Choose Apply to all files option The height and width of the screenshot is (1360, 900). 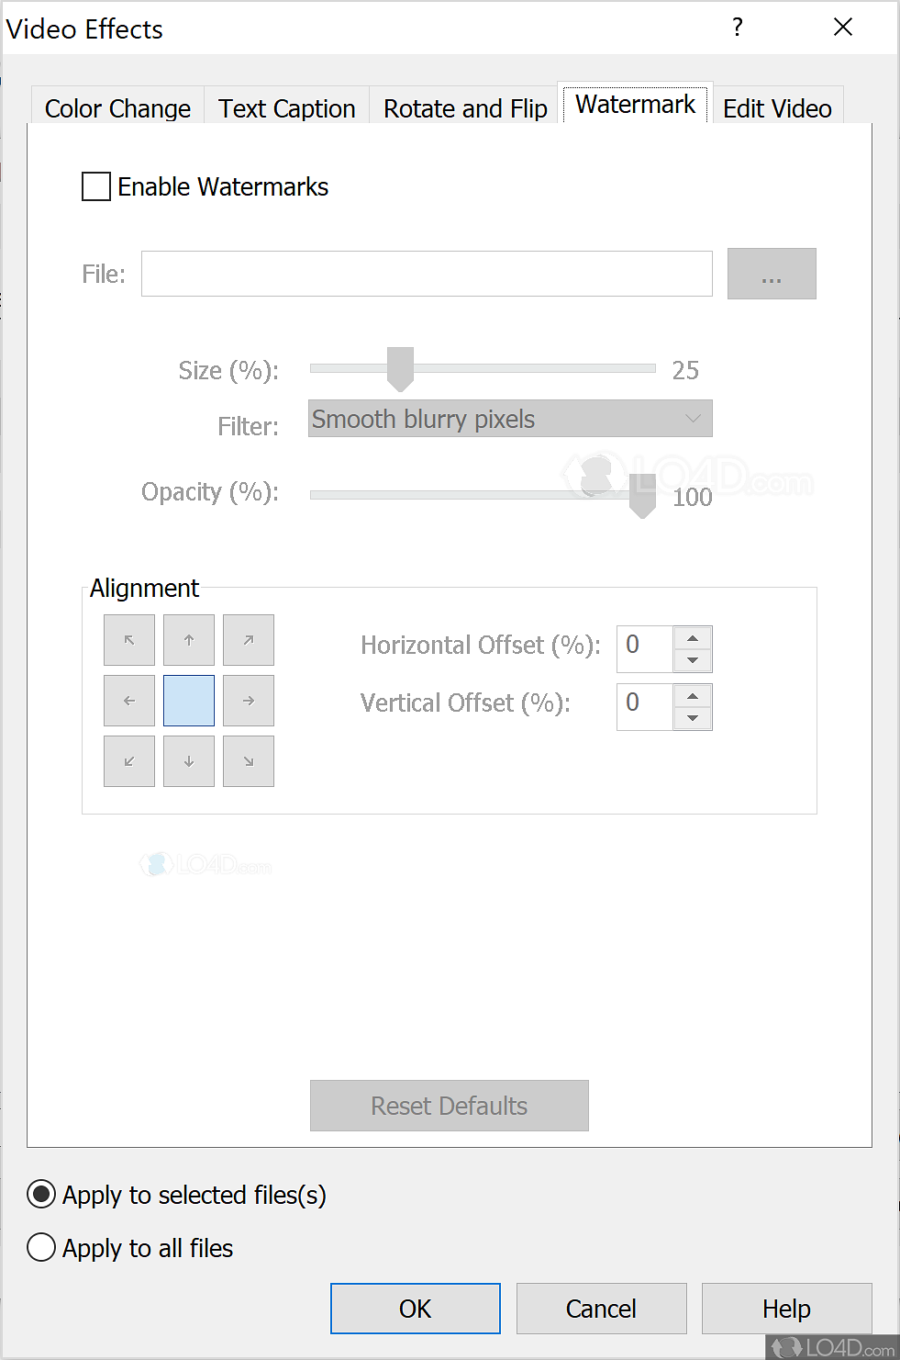[x=41, y=1248]
